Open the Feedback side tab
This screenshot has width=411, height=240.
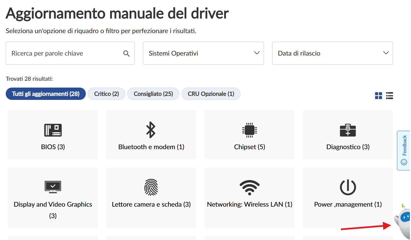click(x=404, y=151)
